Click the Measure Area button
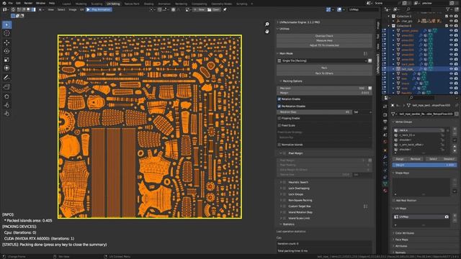Screen dimensions: 461x259 324,40
